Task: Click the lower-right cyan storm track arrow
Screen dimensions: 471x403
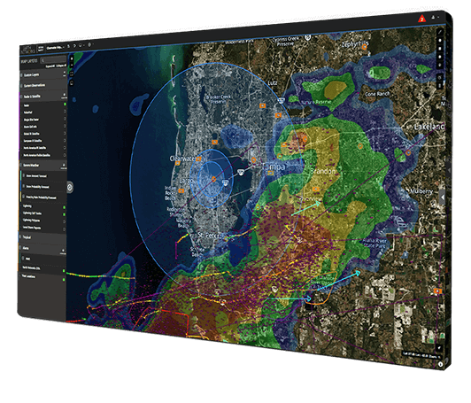Action: point(339,281)
